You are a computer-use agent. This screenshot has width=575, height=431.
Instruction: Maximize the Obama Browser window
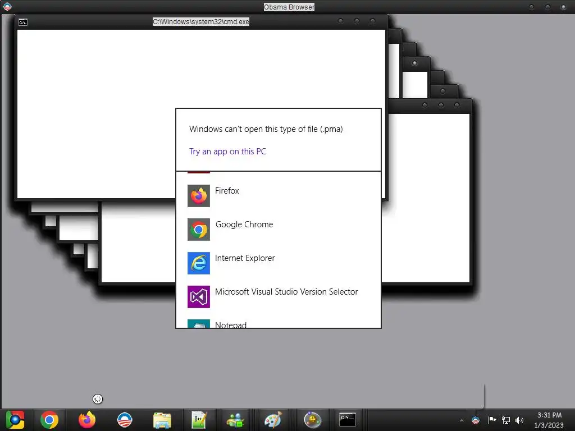click(547, 7)
